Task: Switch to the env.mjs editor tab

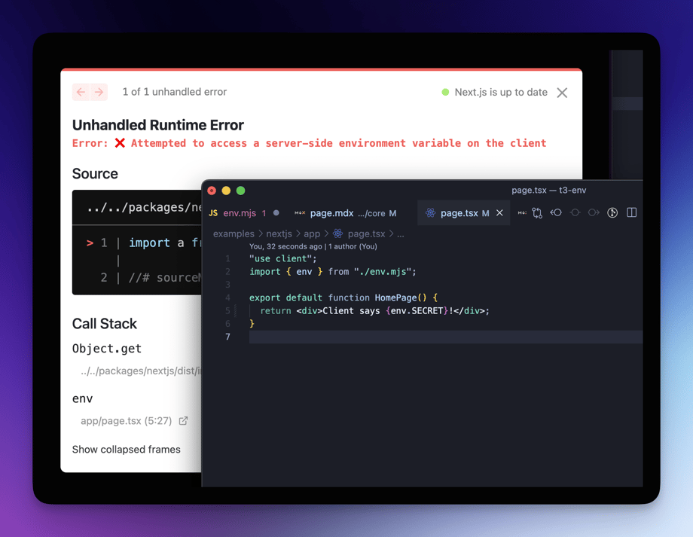Action: coord(239,213)
